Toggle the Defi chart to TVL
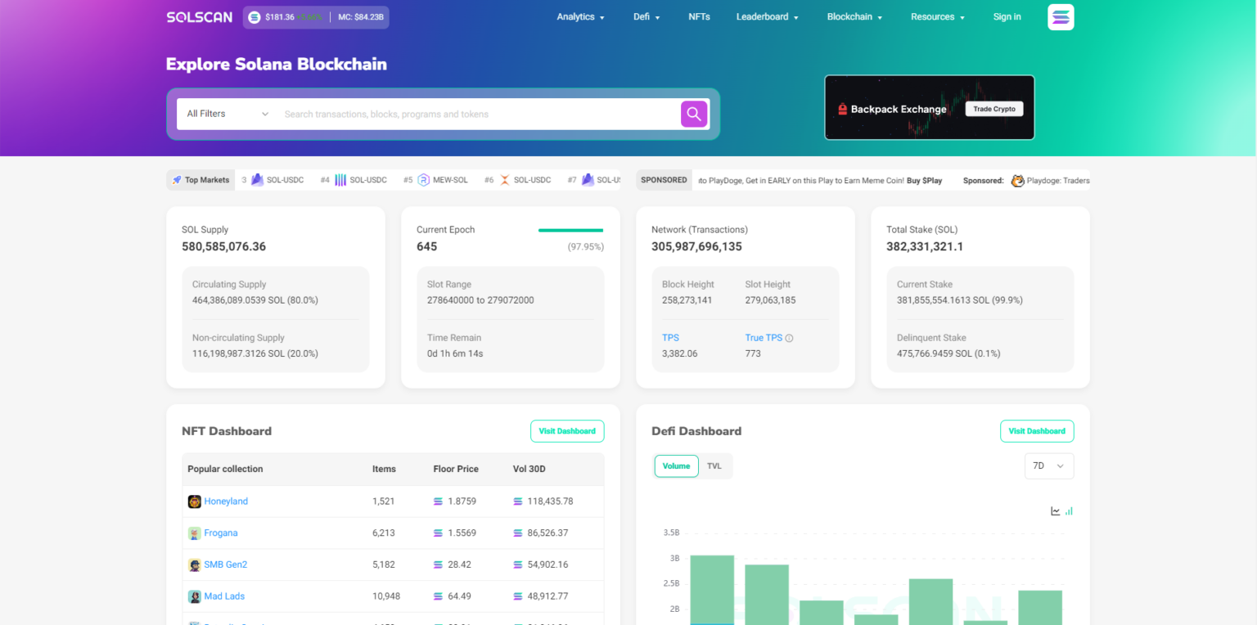The height and width of the screenshot is (625, 1257). pyautogui.click(x=714, y=466)
